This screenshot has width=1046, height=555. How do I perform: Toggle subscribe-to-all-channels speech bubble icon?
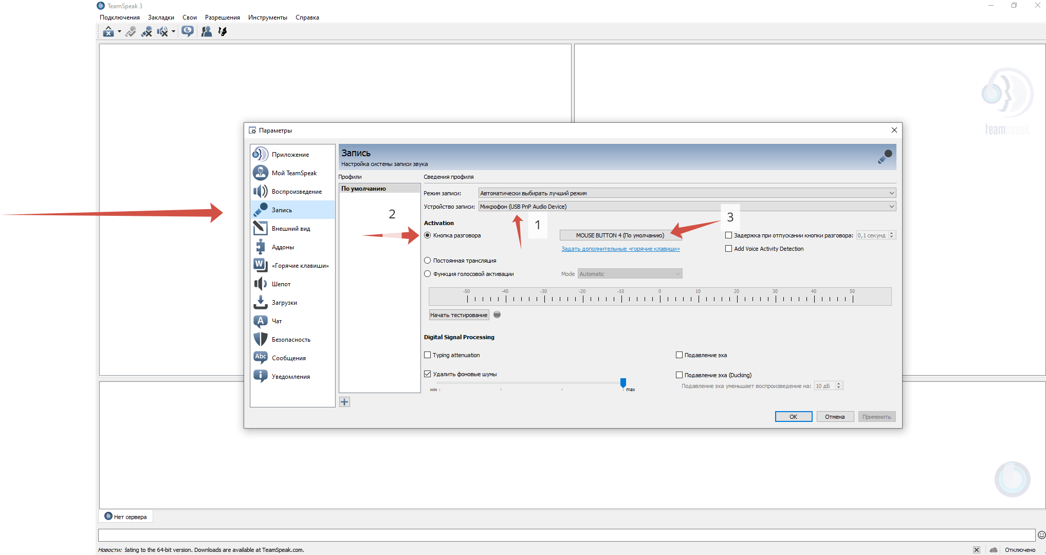coord(188,31)
